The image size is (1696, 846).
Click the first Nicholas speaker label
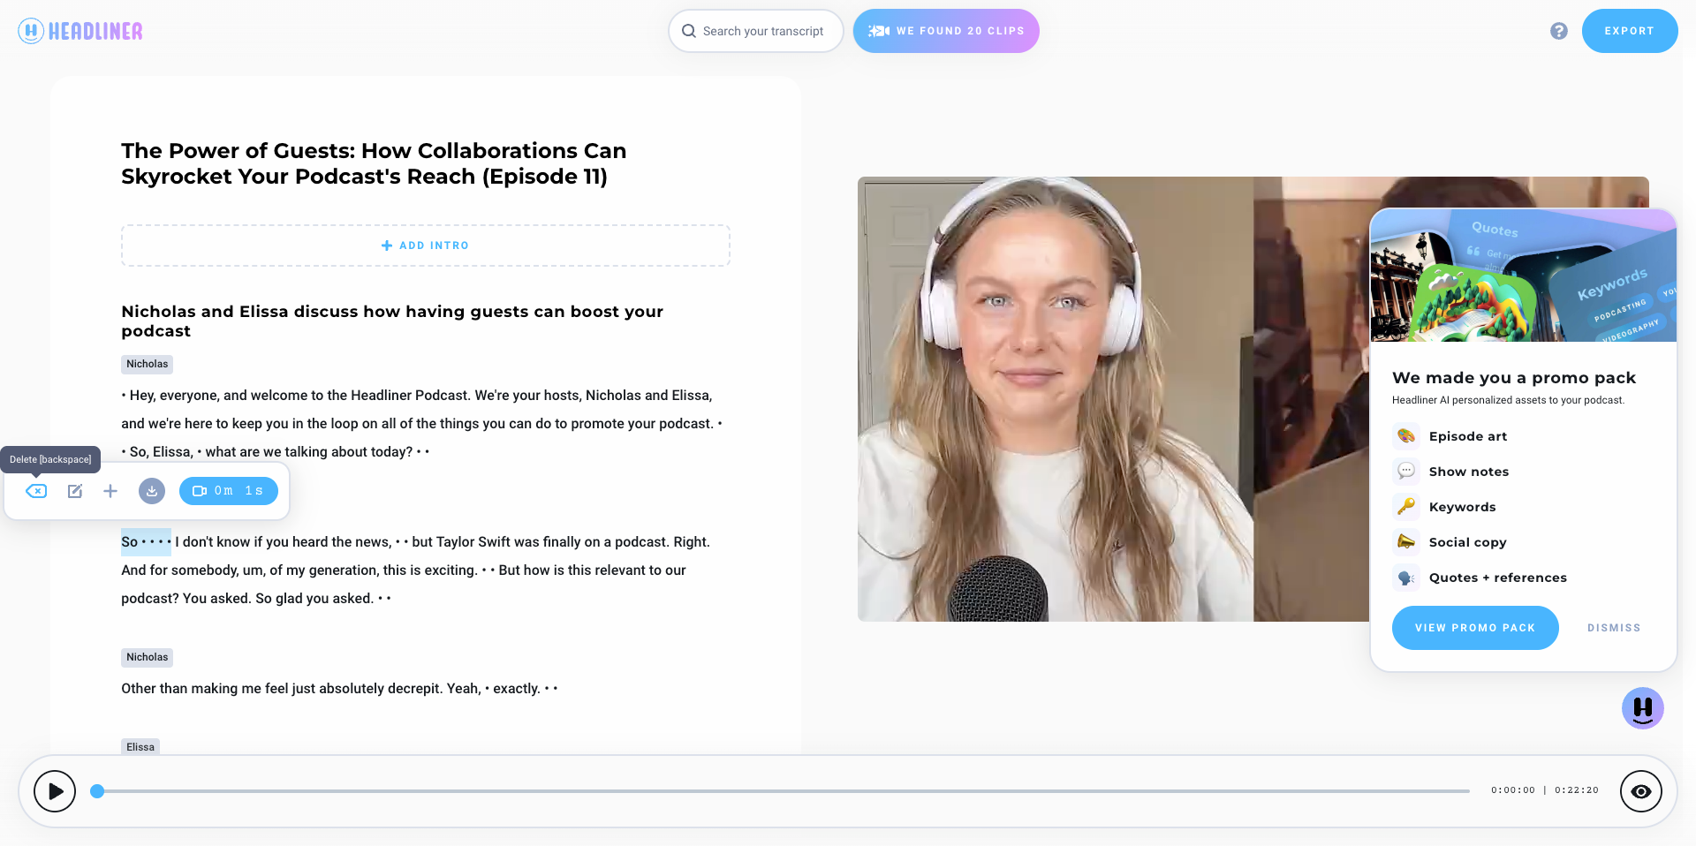click(147, 364)
